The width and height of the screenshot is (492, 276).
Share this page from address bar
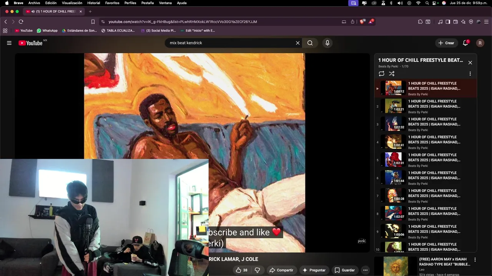click(352, 22)
